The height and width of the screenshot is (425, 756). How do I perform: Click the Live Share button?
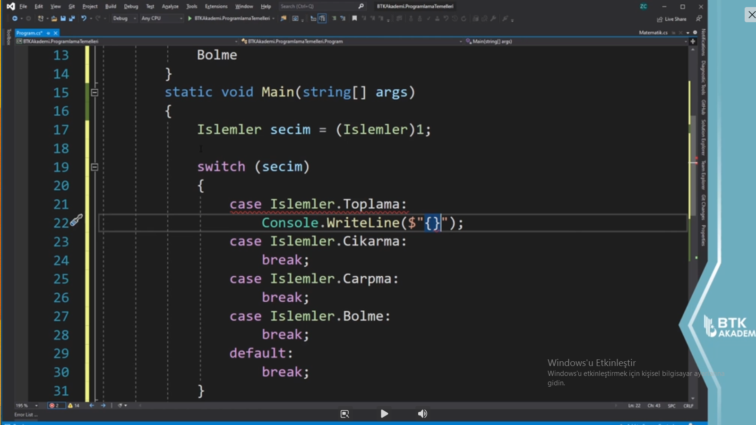[671, 19]
